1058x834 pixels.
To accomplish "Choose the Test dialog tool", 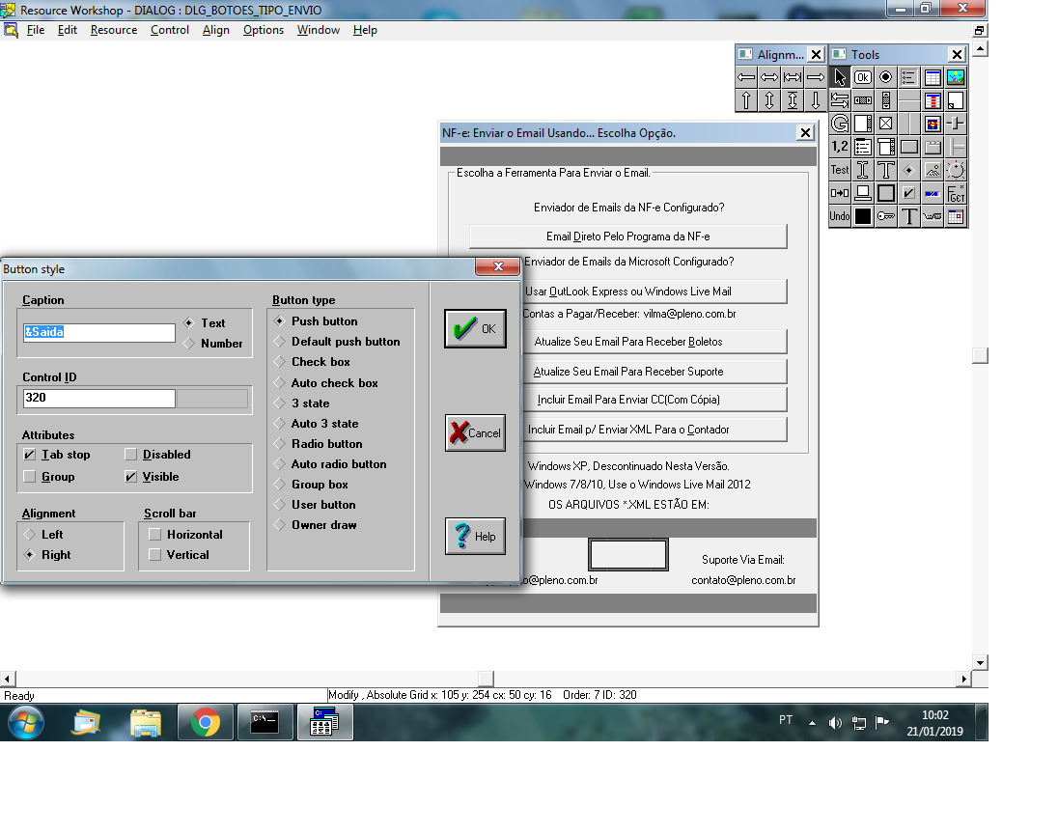I will pos(840,170).
